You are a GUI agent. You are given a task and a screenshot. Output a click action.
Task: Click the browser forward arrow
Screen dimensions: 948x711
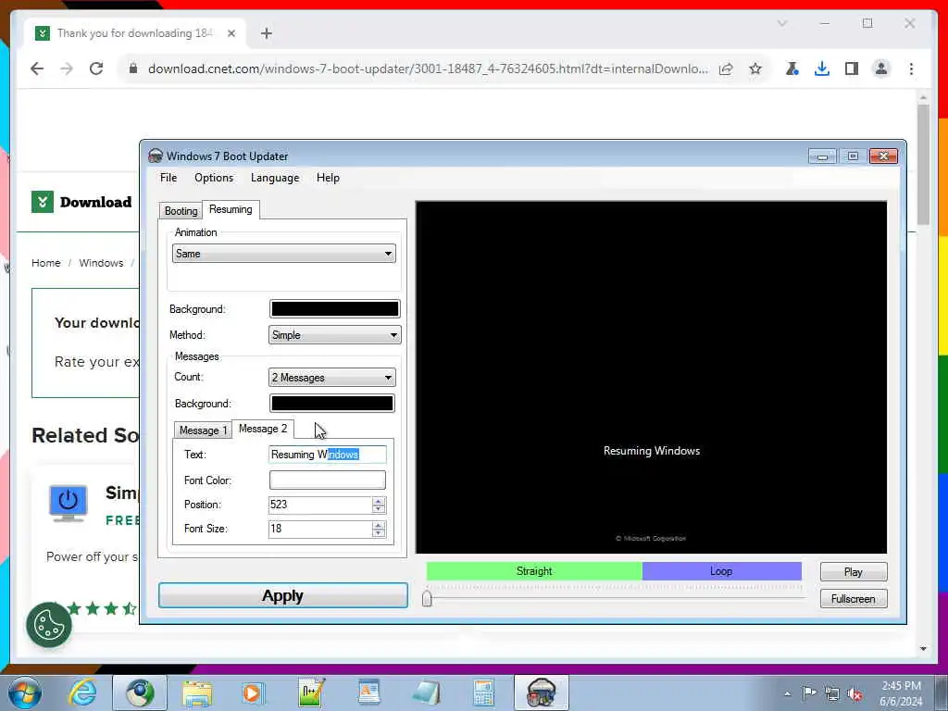[67, 69]
